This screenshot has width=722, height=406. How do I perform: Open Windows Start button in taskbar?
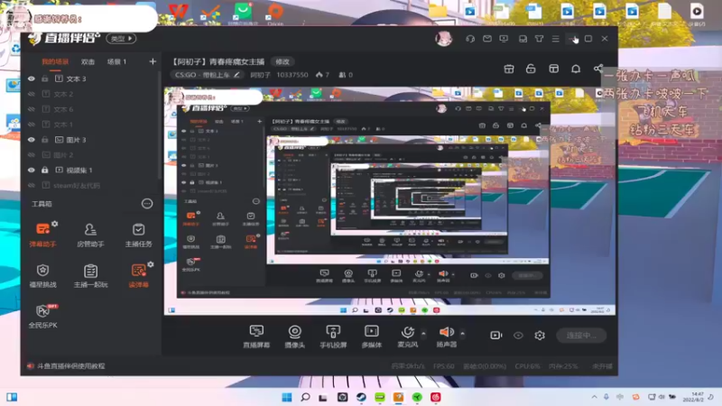pos(286,397)
